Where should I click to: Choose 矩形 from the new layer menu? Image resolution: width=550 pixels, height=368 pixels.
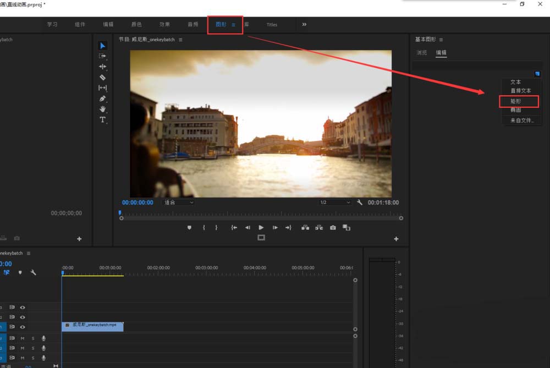(x=515, y=101)
